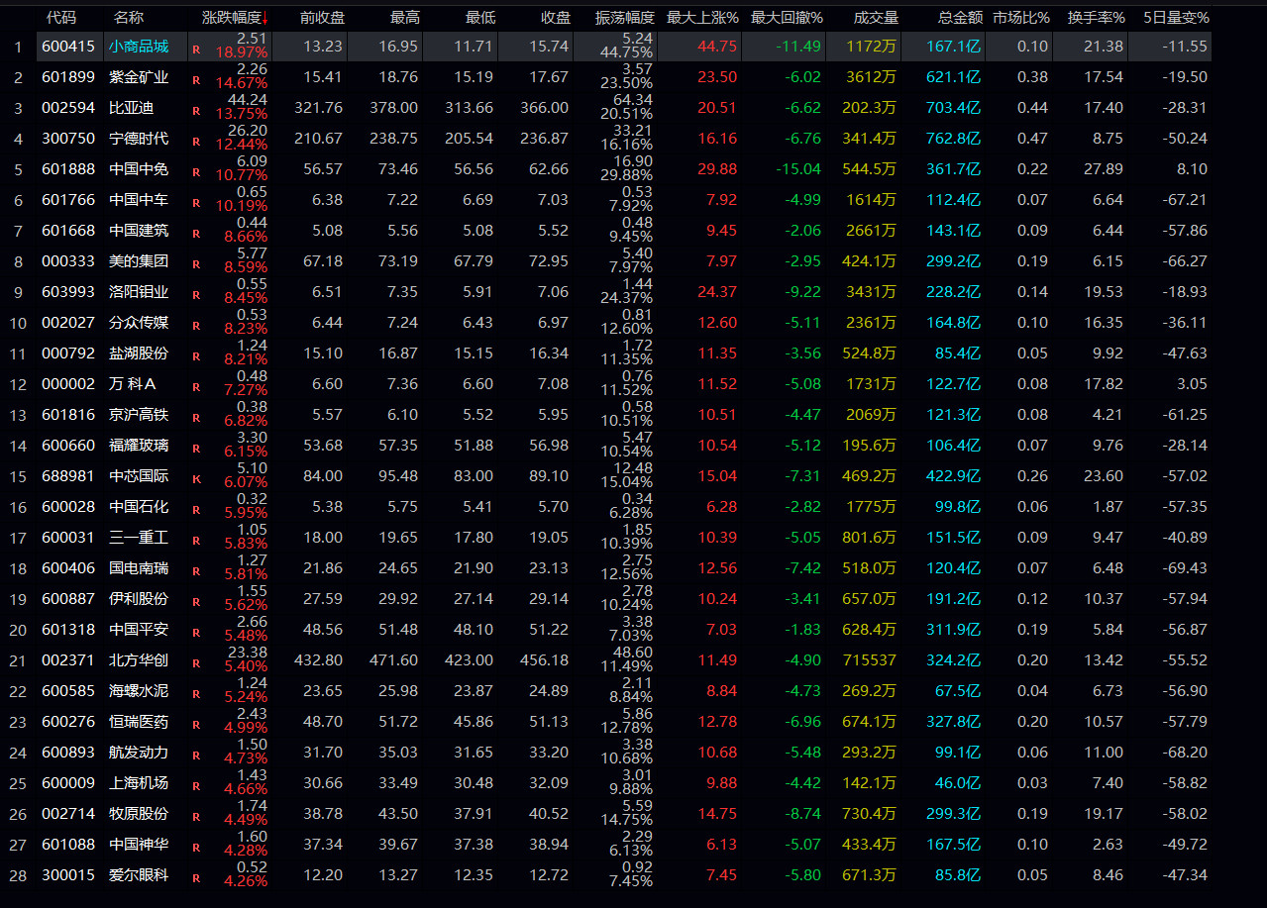Sort by the 最低 column header
The height and width of the screenshot is (908, 1267).
click(x=480, y=18)
